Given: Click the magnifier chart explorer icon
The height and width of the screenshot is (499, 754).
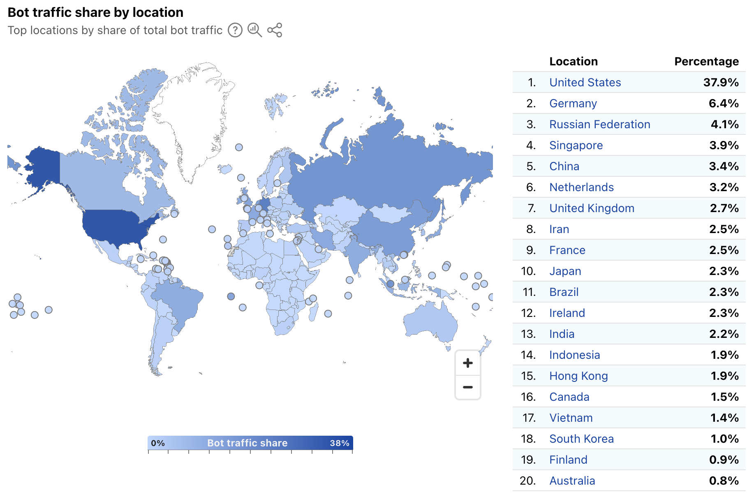Looking at the screenshot, I should (x=254, y=30).
